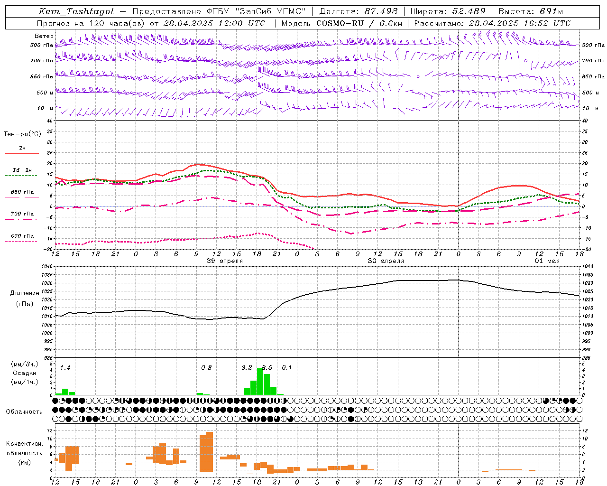Click the tallest orange convective cloud bar

coord(210,452)
